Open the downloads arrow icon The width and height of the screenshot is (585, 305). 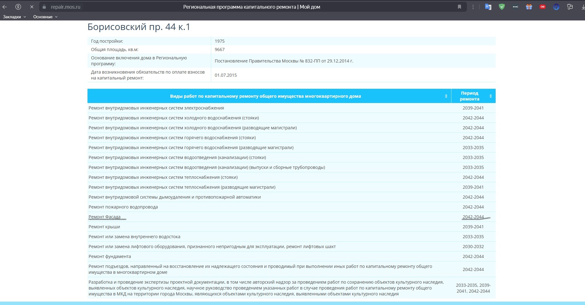[583, 7]
